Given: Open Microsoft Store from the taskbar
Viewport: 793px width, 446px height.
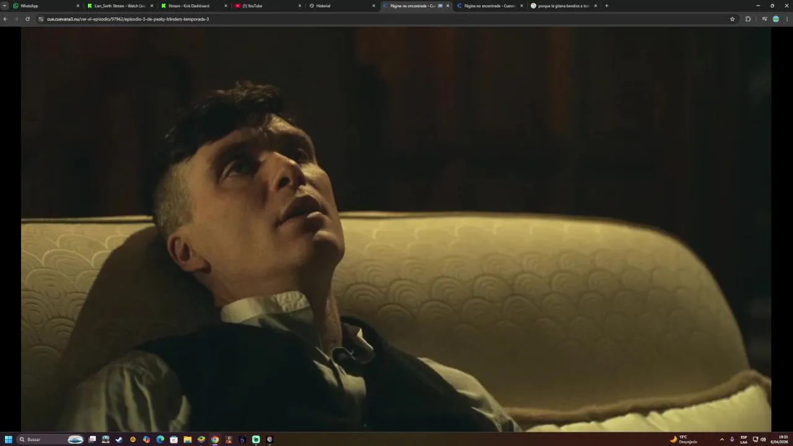Looking at the screenshot, I should pos(173,439).
